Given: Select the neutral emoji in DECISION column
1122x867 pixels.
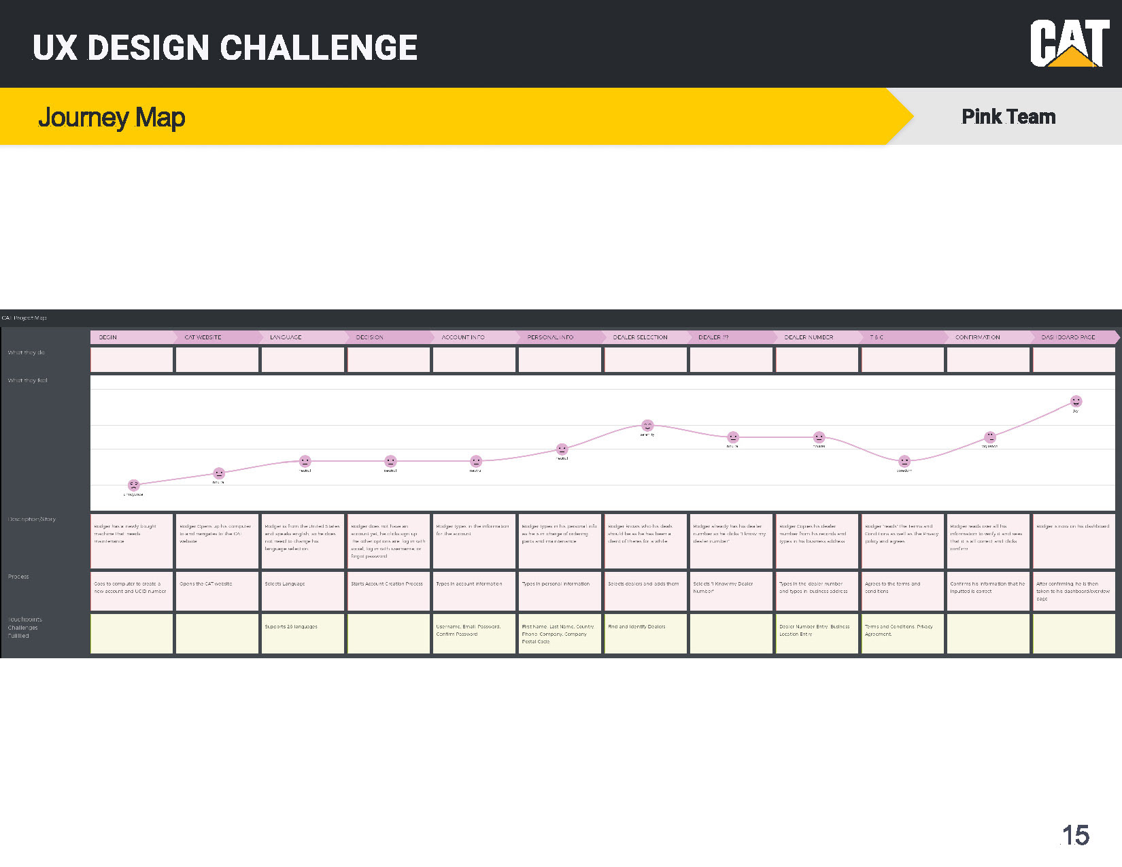Looking at the screenshot, I should [x=390, y=461].
